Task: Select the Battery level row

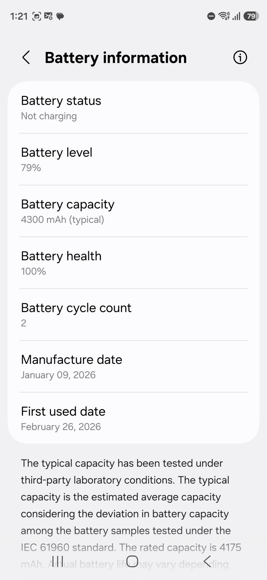Action: coord(133,159)
